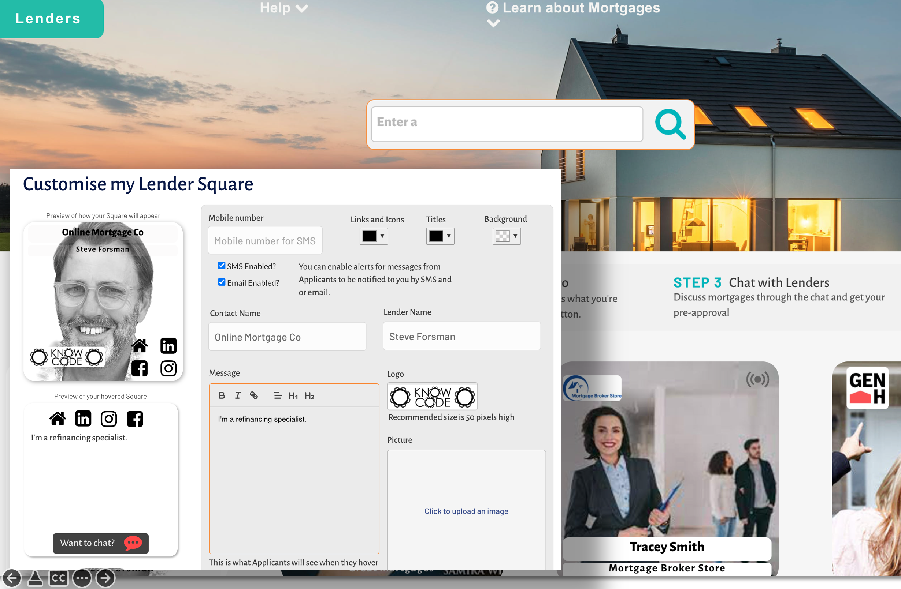901x589 pixels.
Task: Insert a link via editor link icon
Action: (x=254, y=395)
